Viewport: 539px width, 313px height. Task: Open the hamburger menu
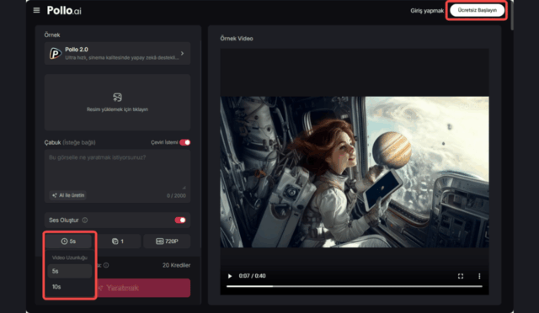(x=36, y=10)
